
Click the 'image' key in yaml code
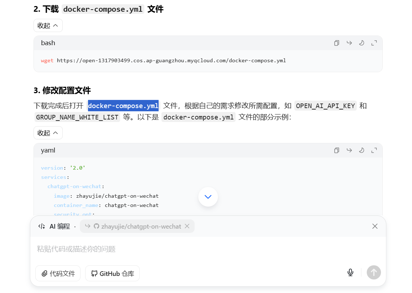point(62,196)
